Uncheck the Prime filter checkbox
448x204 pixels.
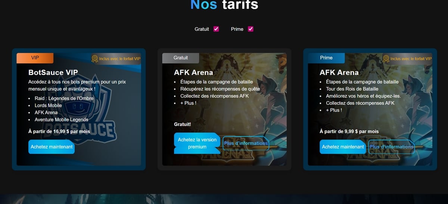pos(251,29)
